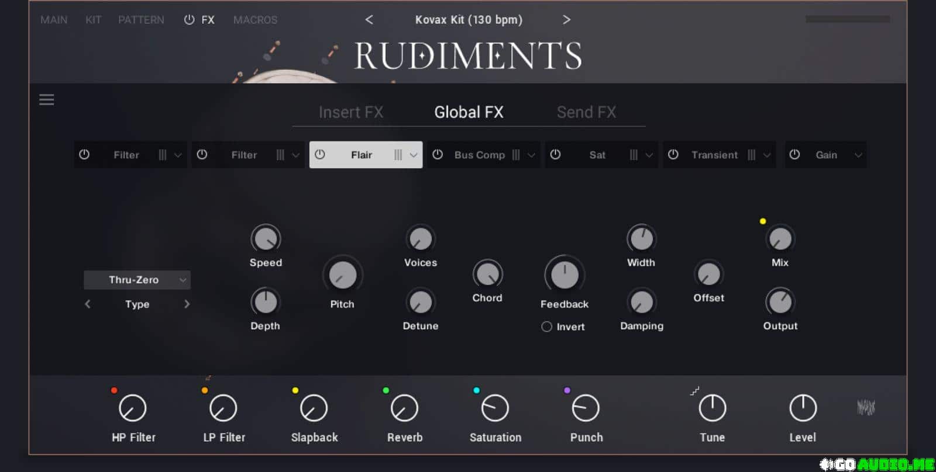Toggle power for the Gain effect
This screenshot has width=936, height=472.
pos(794,155)
